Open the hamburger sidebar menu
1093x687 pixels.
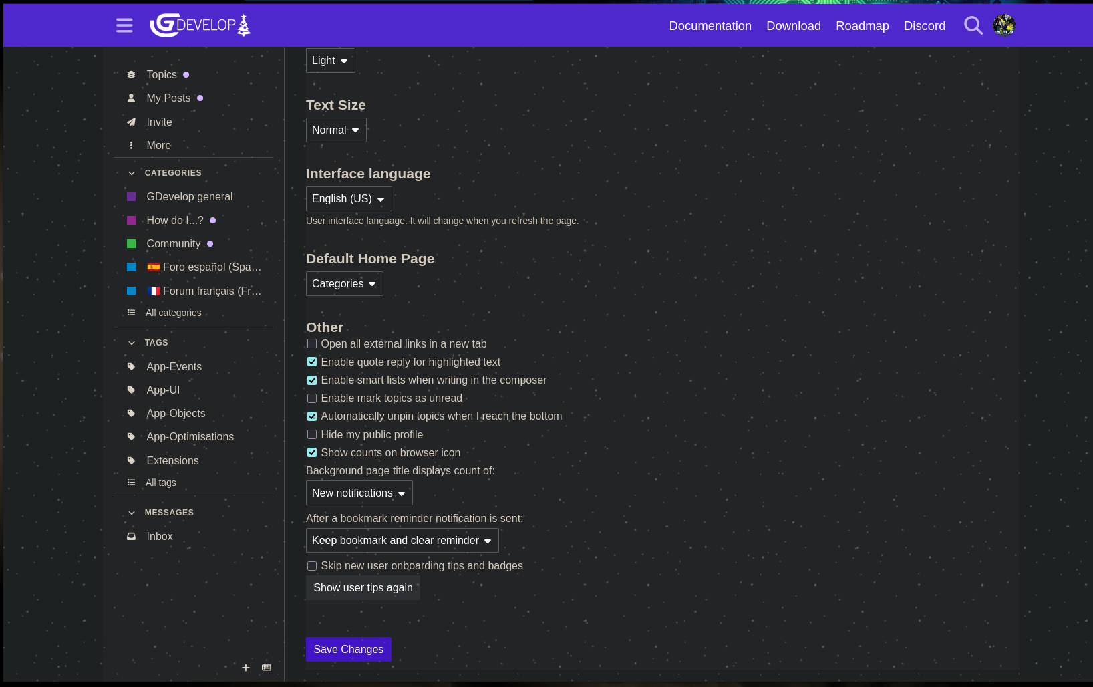point(124,25)
